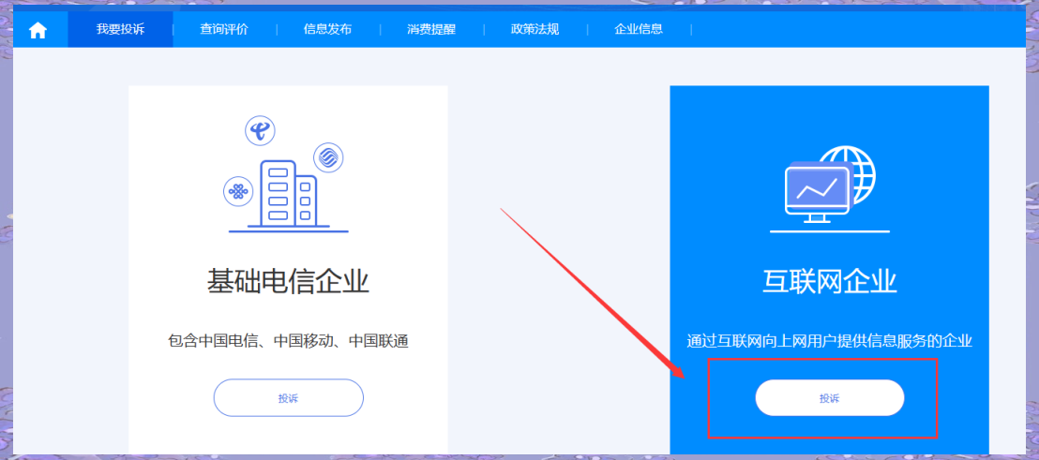Select the 互联网企业 heading
This screenshot has width=1039, height=460.
830,283
